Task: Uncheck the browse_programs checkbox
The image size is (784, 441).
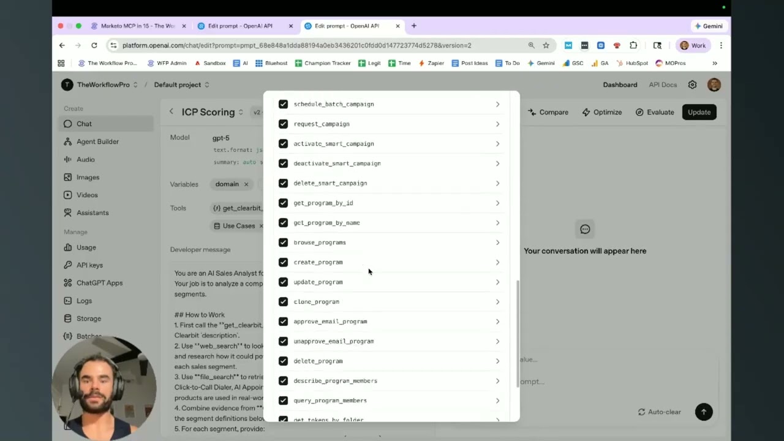Action: [x=283, y=243]
